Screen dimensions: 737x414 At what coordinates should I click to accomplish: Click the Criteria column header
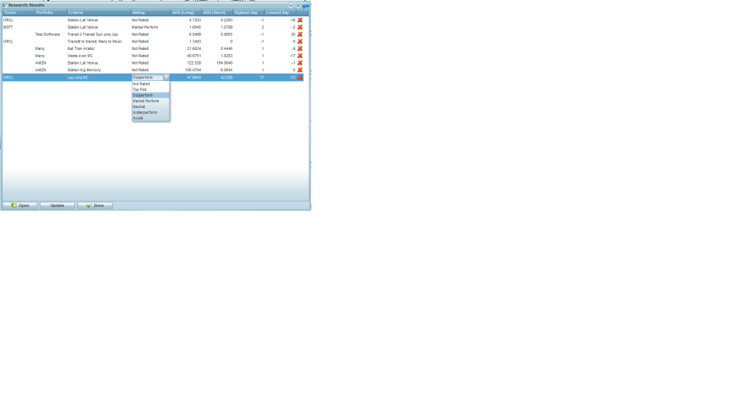[x=97, y=12]
